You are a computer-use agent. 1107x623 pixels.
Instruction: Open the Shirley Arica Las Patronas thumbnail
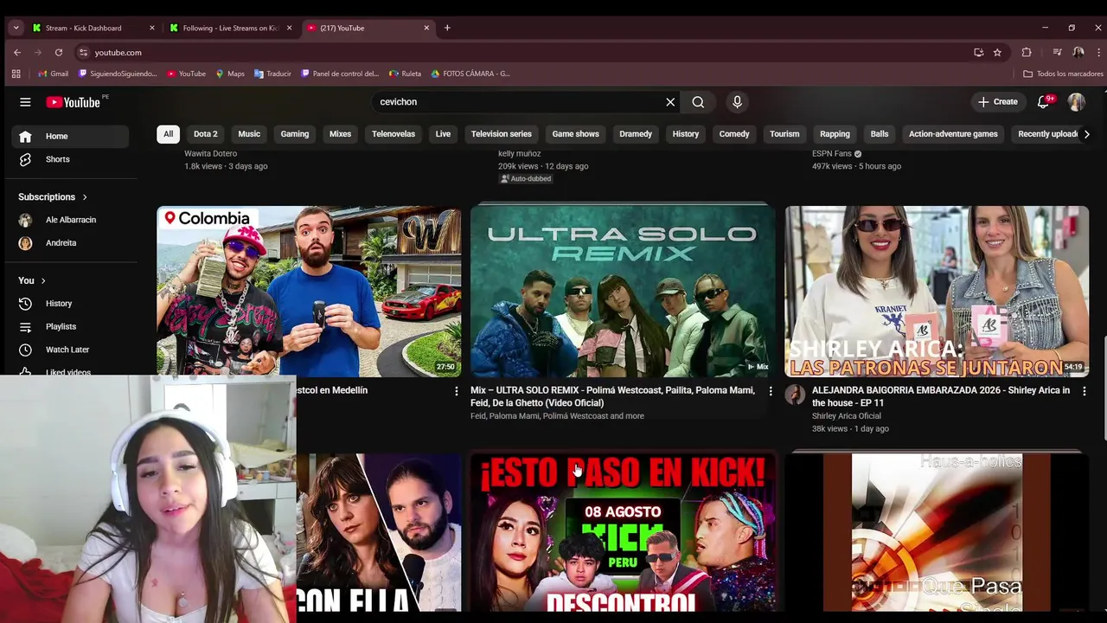937,292
